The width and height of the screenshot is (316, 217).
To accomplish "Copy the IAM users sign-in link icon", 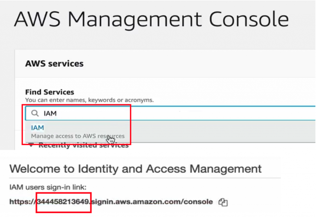I will pos(223,202).
